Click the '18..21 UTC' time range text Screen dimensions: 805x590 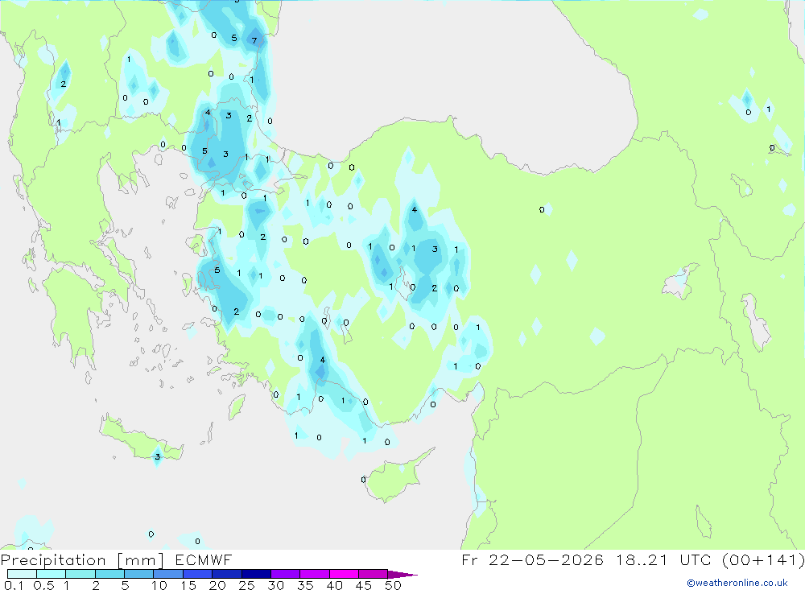coord(666,559)
